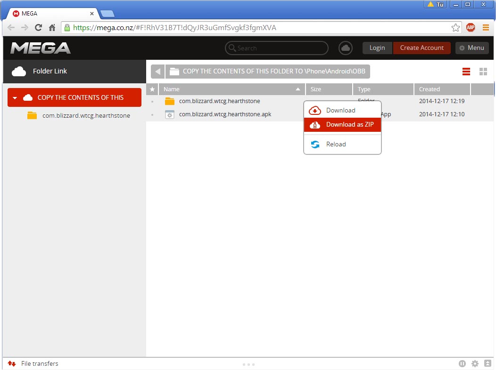
Task: Click the warning user icon in title bar
Action: coord(435,4)
